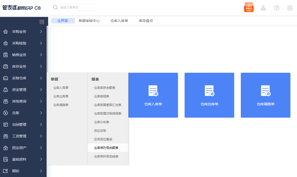The width and height of the screenshot is (297, 177).
Task: Expand the 固定资产 chevron arrow
Action: [41, 148]
